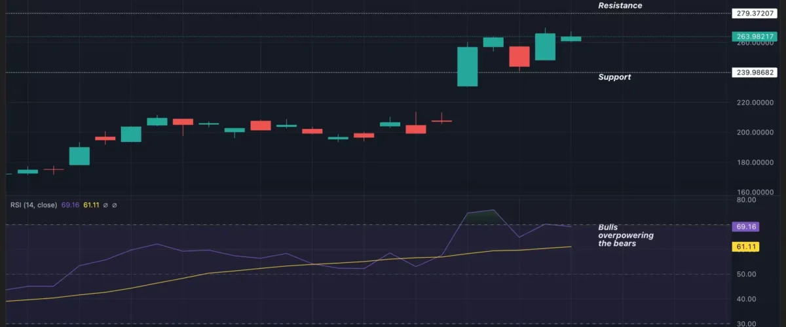Screen dimensions: 786x327
Task: Click the red candle between resistance and support
Action: coord(519,56)
